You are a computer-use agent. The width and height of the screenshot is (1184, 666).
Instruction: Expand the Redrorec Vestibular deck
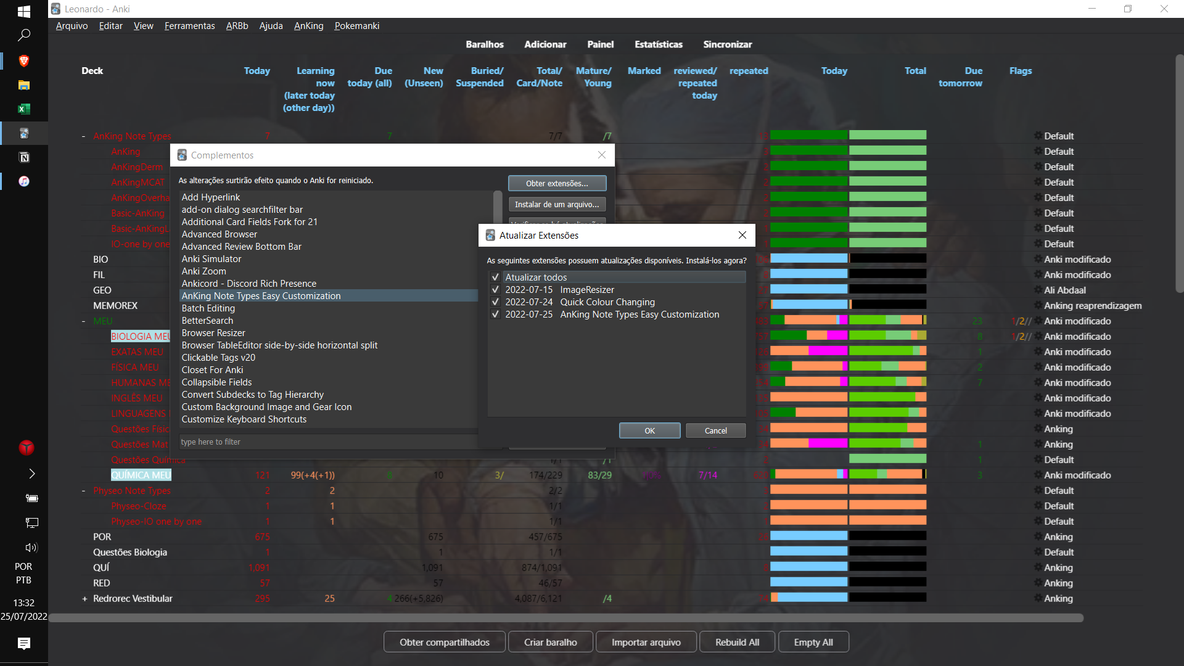(x=84, y=599)
